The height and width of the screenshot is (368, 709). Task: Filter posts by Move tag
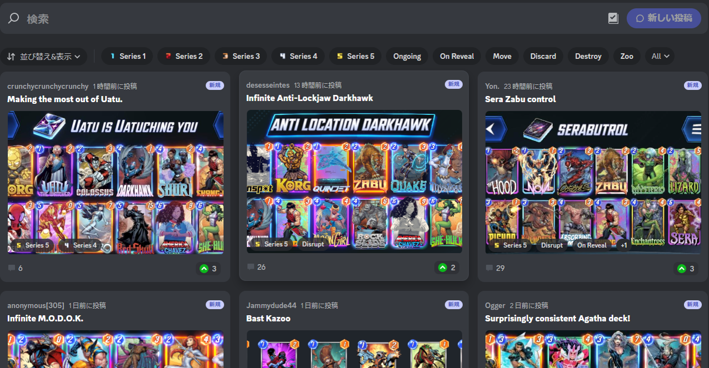click(x=502, y=56)
